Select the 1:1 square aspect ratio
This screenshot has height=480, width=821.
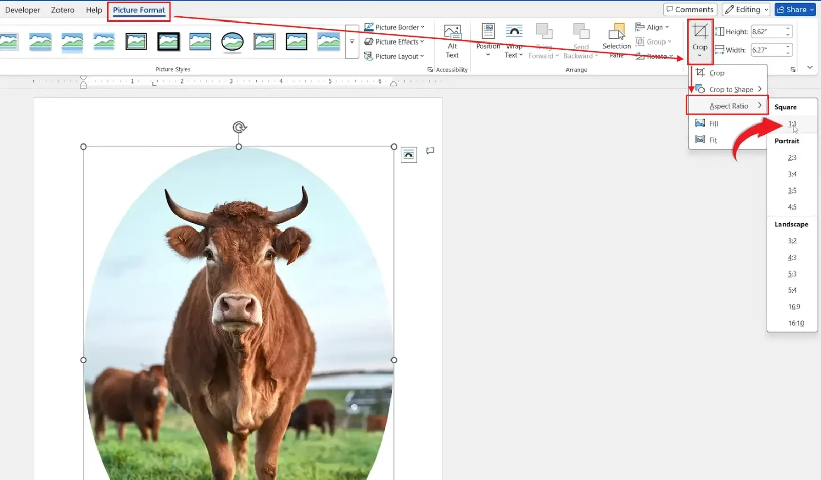coord(792,124)
